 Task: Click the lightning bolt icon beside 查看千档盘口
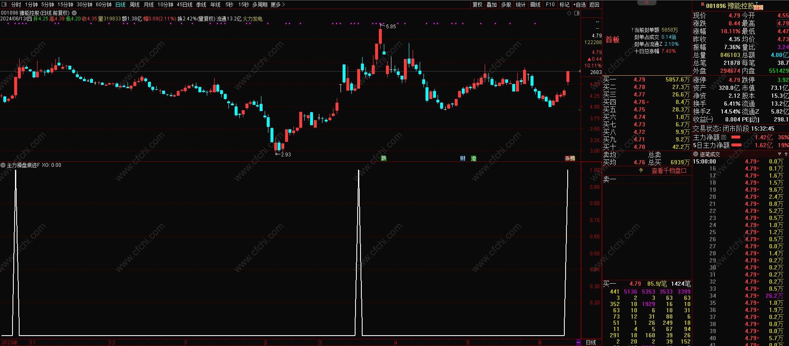pos(641,171)
